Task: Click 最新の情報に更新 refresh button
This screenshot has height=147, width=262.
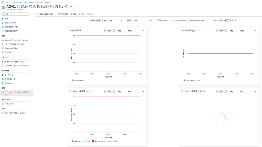Action: [x=45, y=14]
